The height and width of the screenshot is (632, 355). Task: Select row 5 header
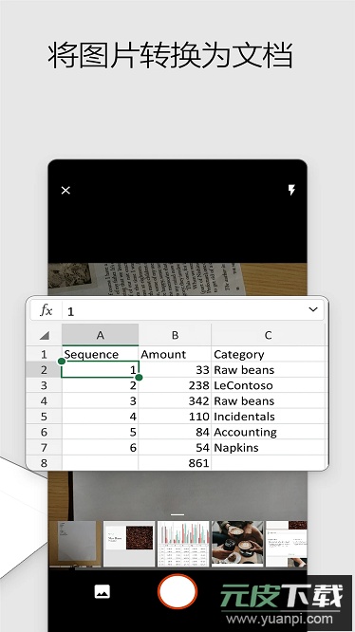pyautogui.click(x=44, y=417)
